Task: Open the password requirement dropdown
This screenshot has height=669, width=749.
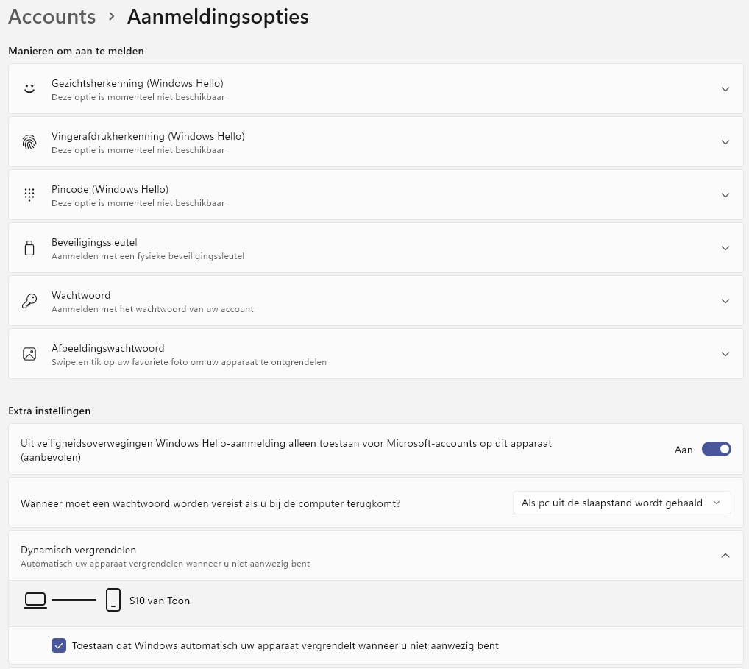Action: click(622, 503)
